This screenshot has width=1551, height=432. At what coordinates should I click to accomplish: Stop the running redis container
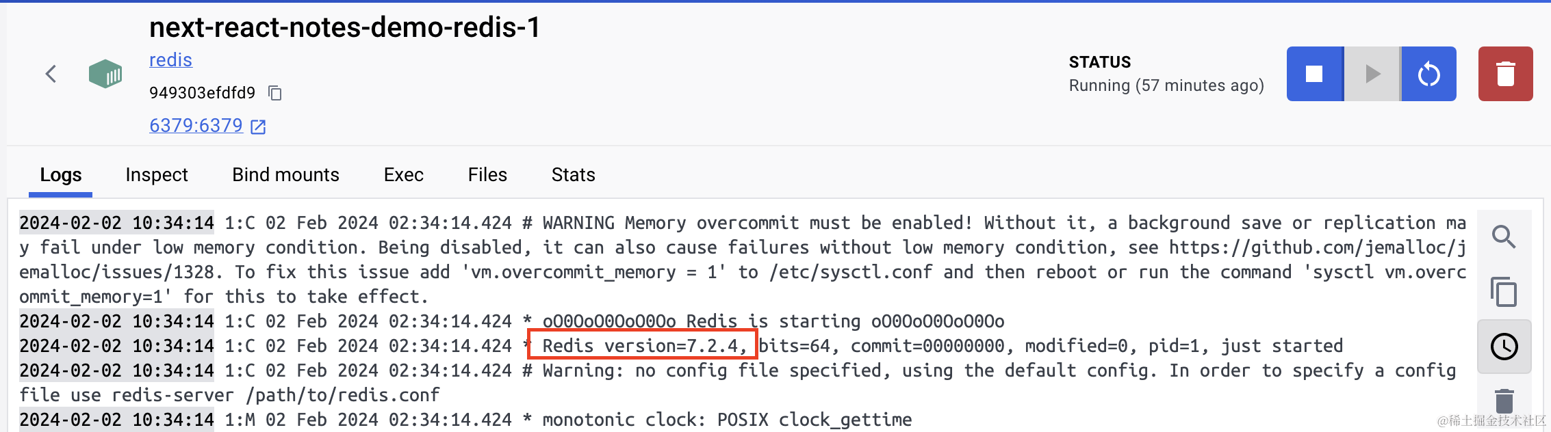tap(1314, 74)
